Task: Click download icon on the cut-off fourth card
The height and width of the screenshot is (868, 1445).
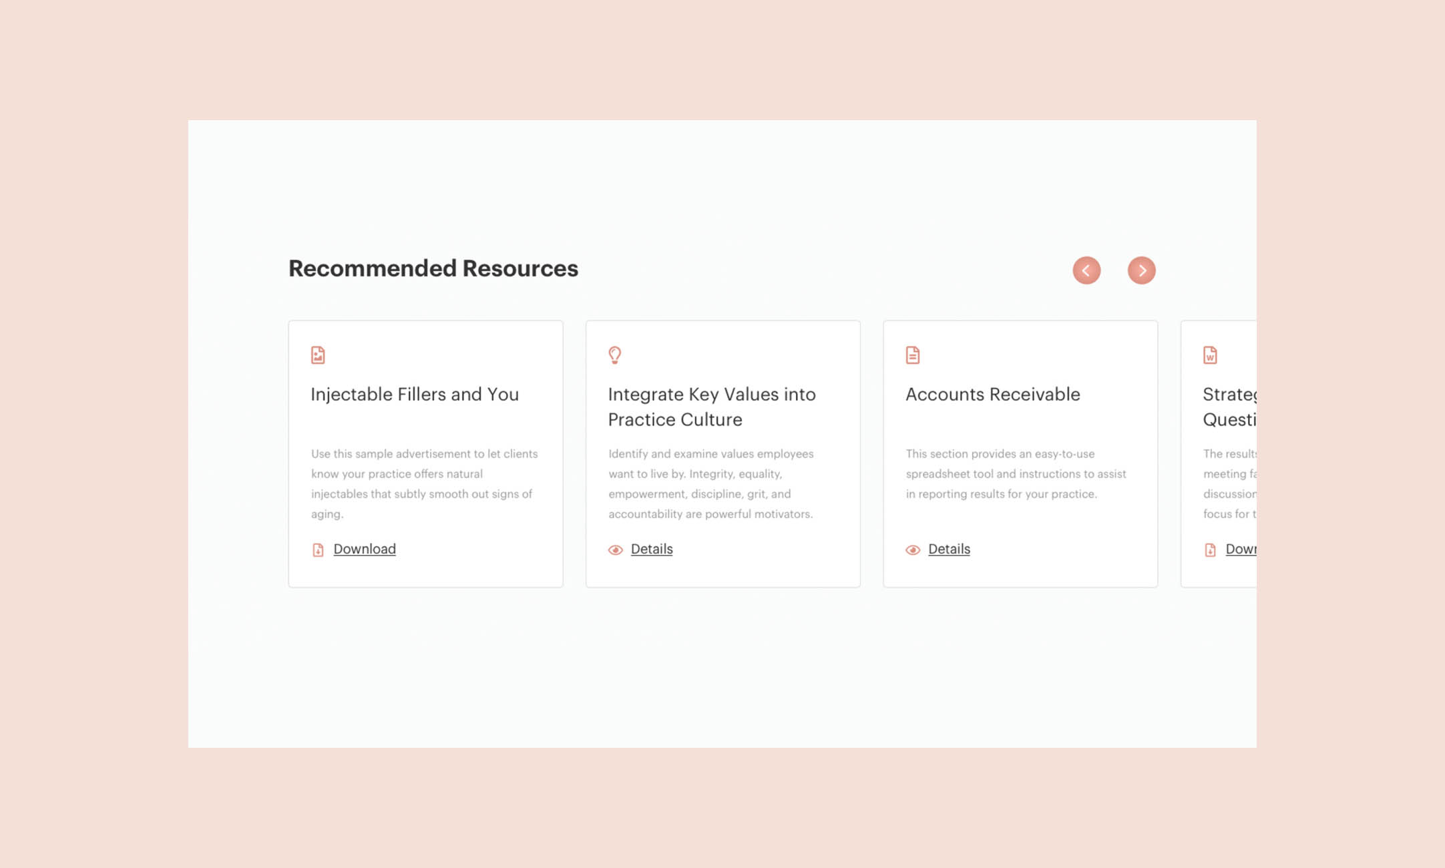Action: pyautogui.click(x=1210, y=550)
